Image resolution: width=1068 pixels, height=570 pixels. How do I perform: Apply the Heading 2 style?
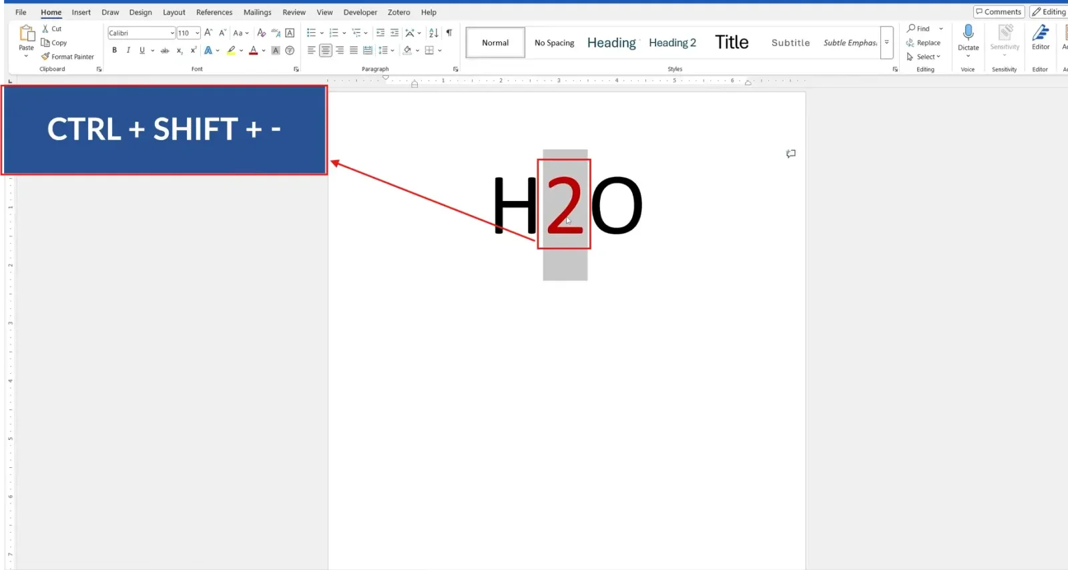[672, 43]
